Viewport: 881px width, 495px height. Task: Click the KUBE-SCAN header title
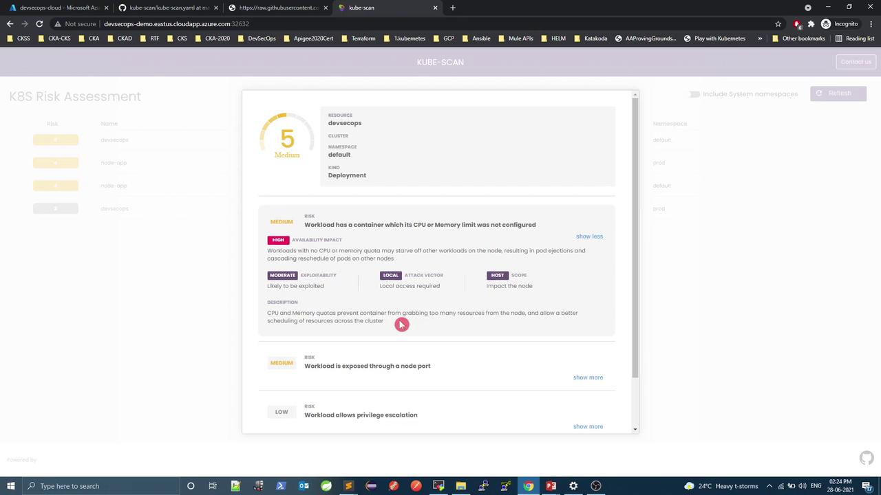[x=440, y=62]
